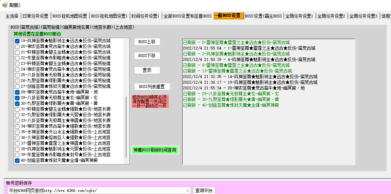Click the red 修改BOSS顺序必须 notice
This screenshot has width=391, height=194.
150,101
